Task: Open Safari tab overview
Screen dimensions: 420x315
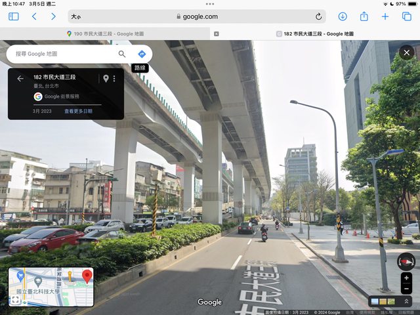Action: coord(406,16)
